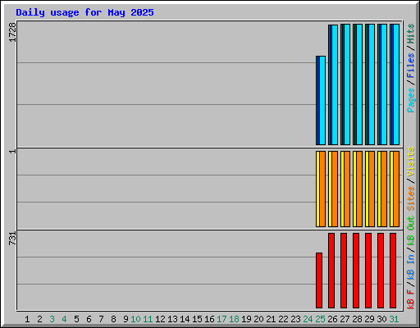This screenshot has width=420, height=328.
Task: Click day 20 on the x-axis
Action: pos(258,319)
